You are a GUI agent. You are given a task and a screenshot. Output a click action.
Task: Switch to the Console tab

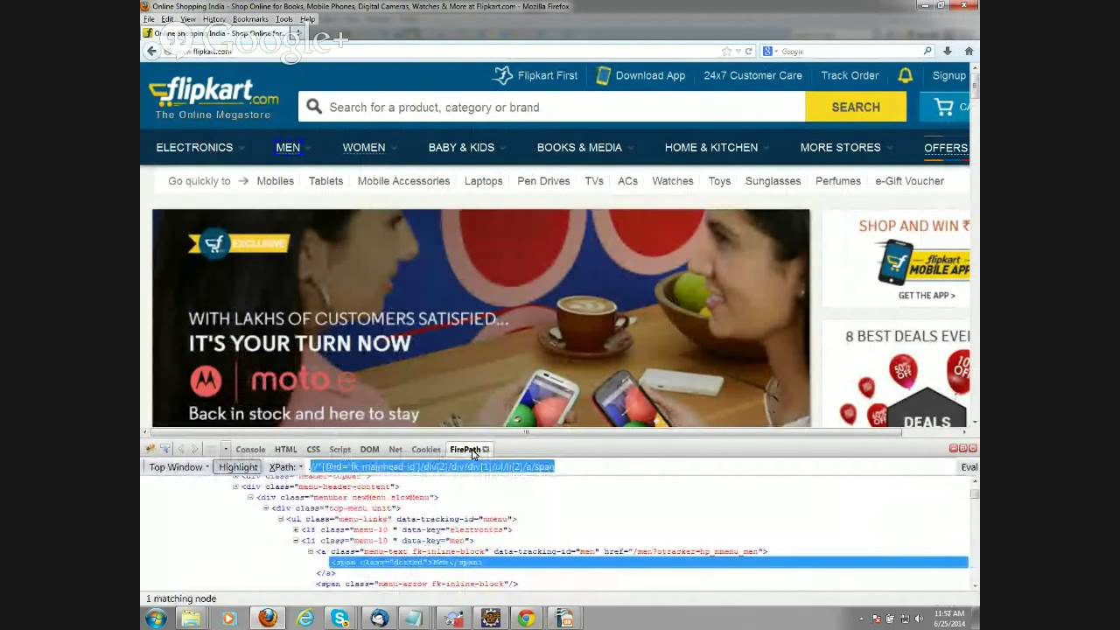pos(250,450)
